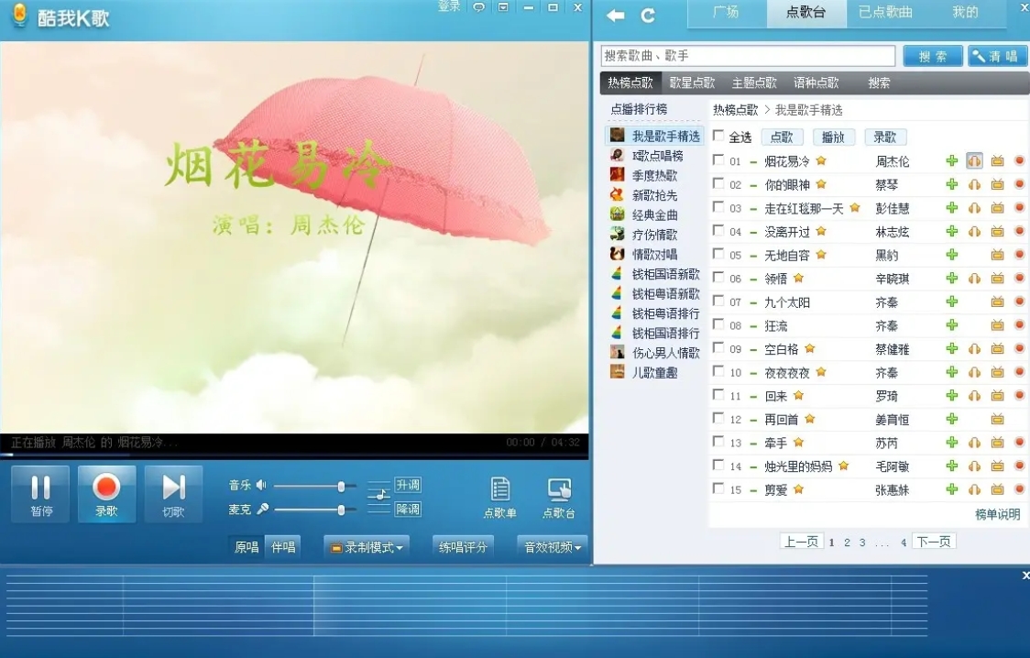
Task: Tick checkbox for song 02 你的眼神
Action: [718, 183]
